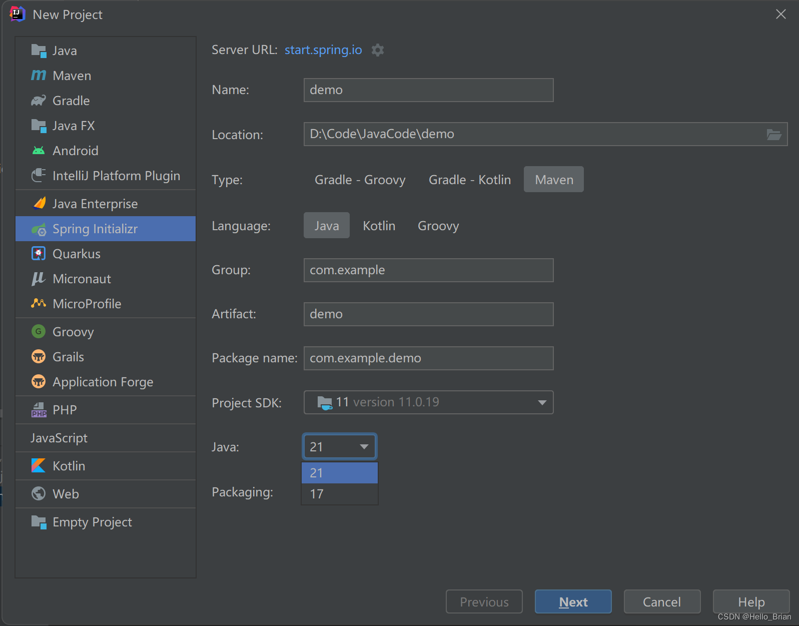
Task: Click the Java project type folder icon
Action: click(39, 51)
